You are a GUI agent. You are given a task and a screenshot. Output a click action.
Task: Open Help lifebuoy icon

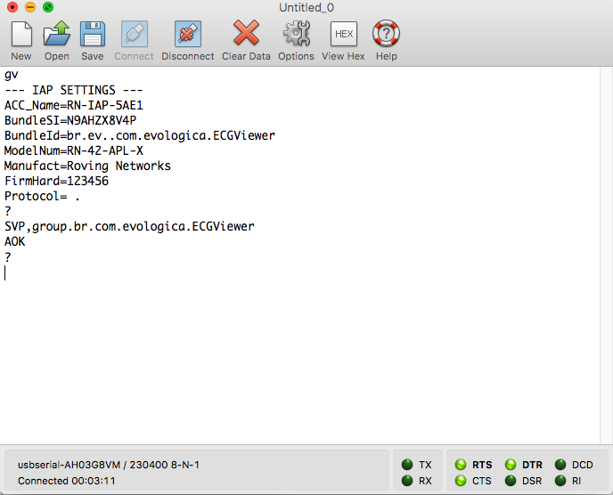click(386, 35)
